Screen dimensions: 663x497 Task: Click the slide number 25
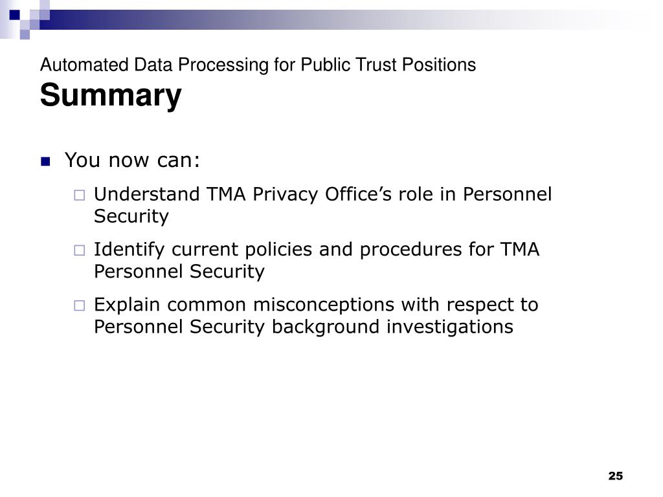point(616,476)
